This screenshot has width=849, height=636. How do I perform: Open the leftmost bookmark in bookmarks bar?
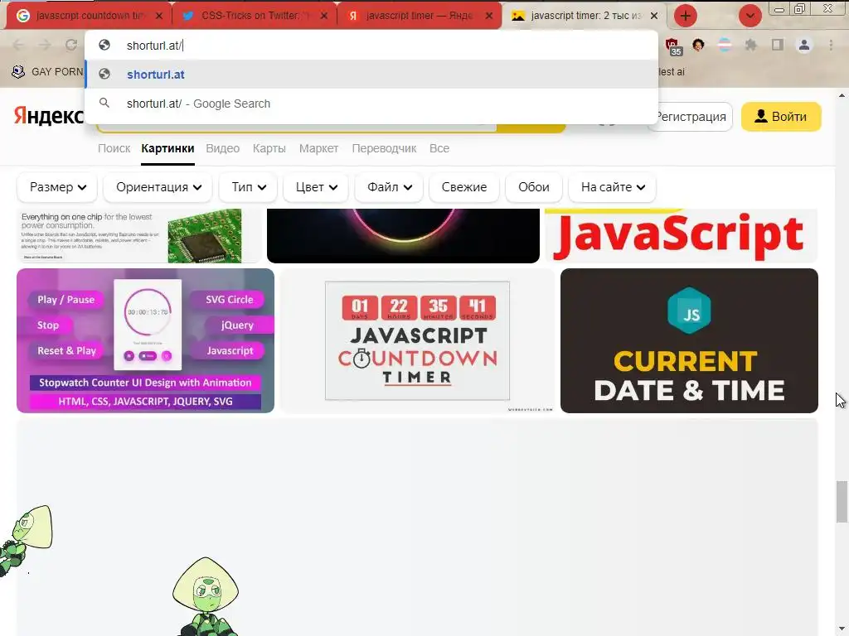point(47,71)
